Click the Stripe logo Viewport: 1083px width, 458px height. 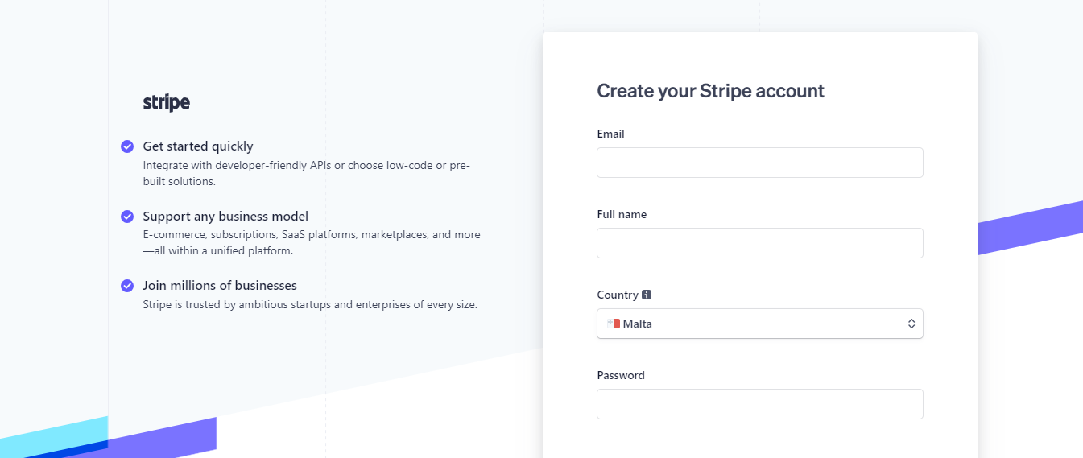tap(166, 102)
